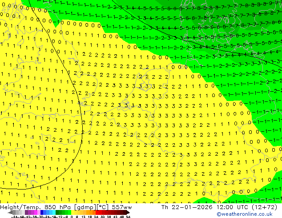Click the bright red 24°C legend swatch
Image resolution: width=282 pixels, height=218 pixels.
tap(97, 212)
